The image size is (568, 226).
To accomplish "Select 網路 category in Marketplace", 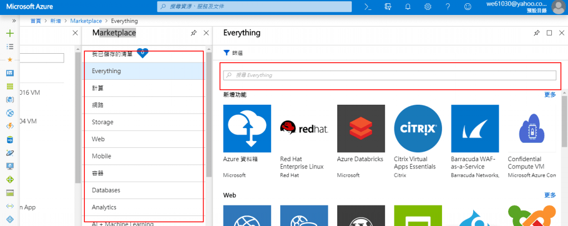I will [144, 105].
